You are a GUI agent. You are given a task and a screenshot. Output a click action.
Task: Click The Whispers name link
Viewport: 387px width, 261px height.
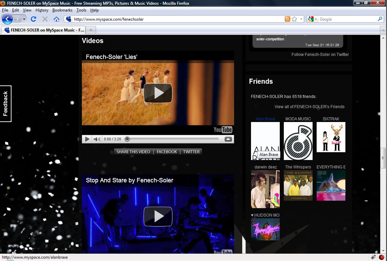(298, 167)
